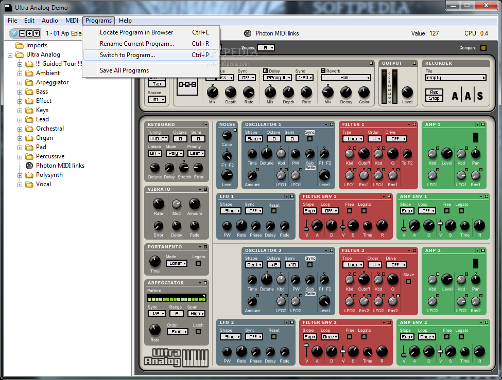502x380 pixels.
Task: Click the Oscillator 1 Detune knob
Action: [x=267, y=154]
